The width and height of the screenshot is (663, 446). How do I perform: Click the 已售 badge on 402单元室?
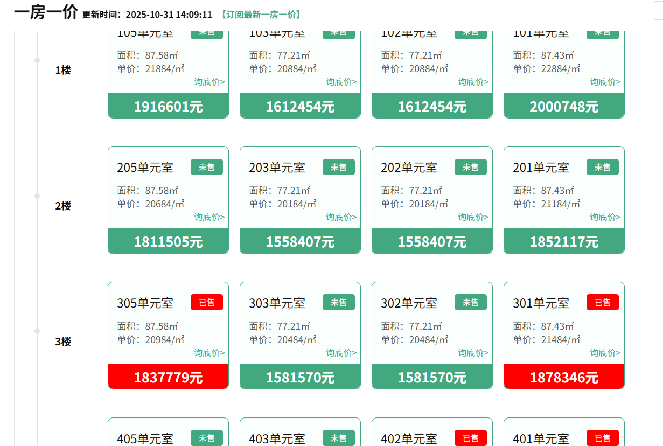[470, 438]
